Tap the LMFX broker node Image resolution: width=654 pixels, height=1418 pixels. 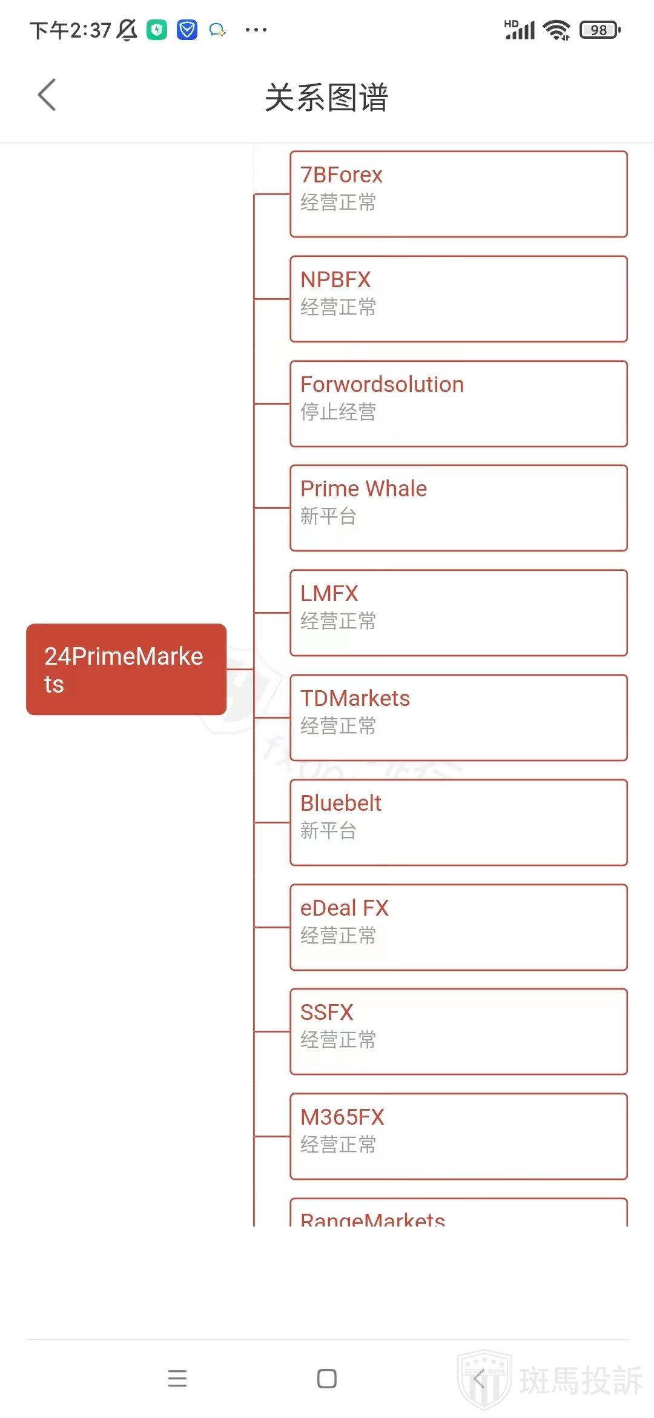tap(458, 613)
